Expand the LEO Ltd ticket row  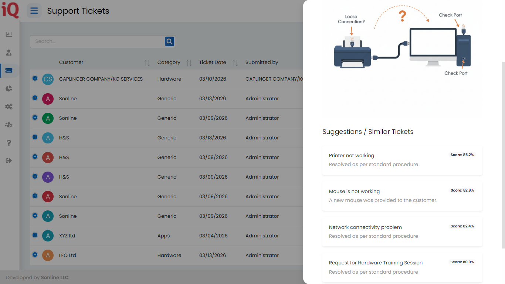tap(35, 254)
